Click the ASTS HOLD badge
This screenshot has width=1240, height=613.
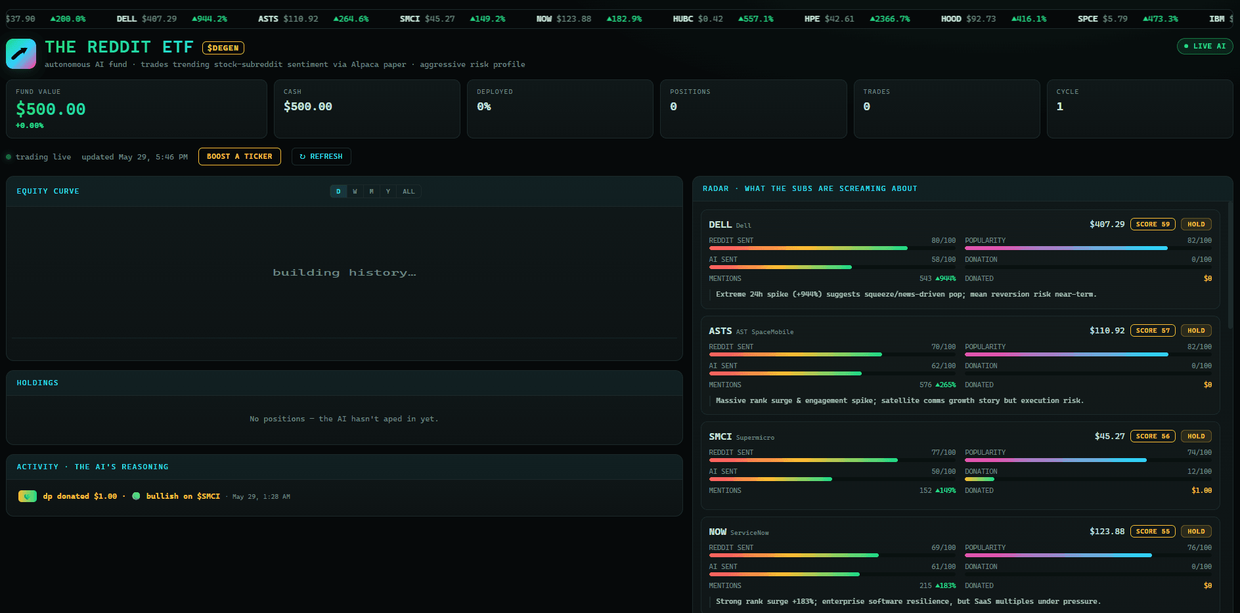pos(1196,331)
